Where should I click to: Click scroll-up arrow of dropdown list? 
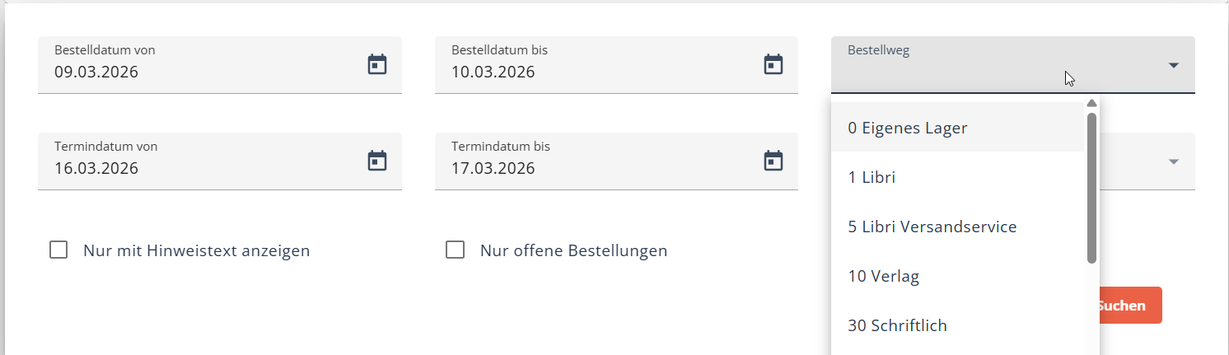[1091, 103]
